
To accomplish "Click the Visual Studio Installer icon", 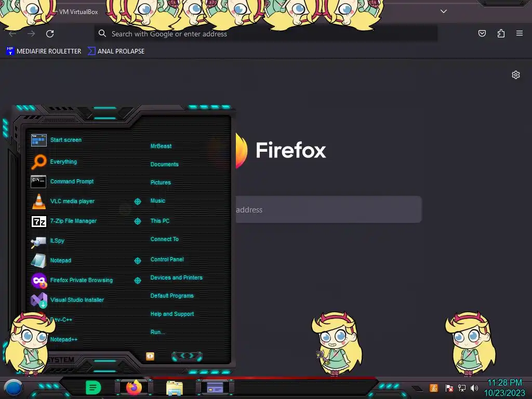I will click(39, 300).
